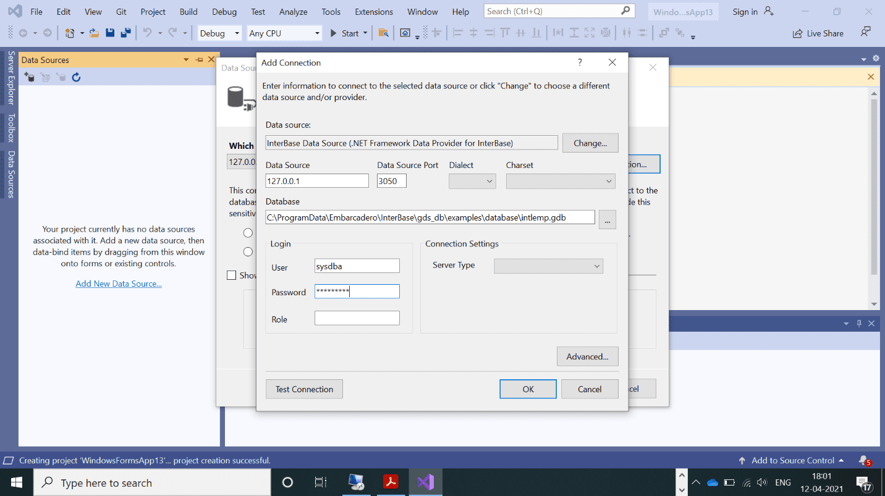
Task: Pin the Data Sources panel with auto-hide icon
Action: click(x=199, y=60)
